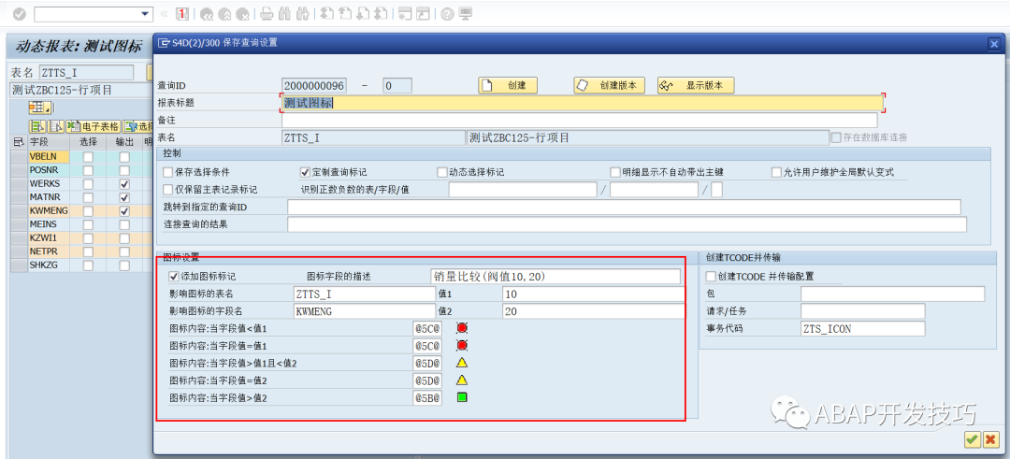Cancel dialog with red X button
Image resolution: width=1010 pixels, height=459 pixels.
coord(990,439)
